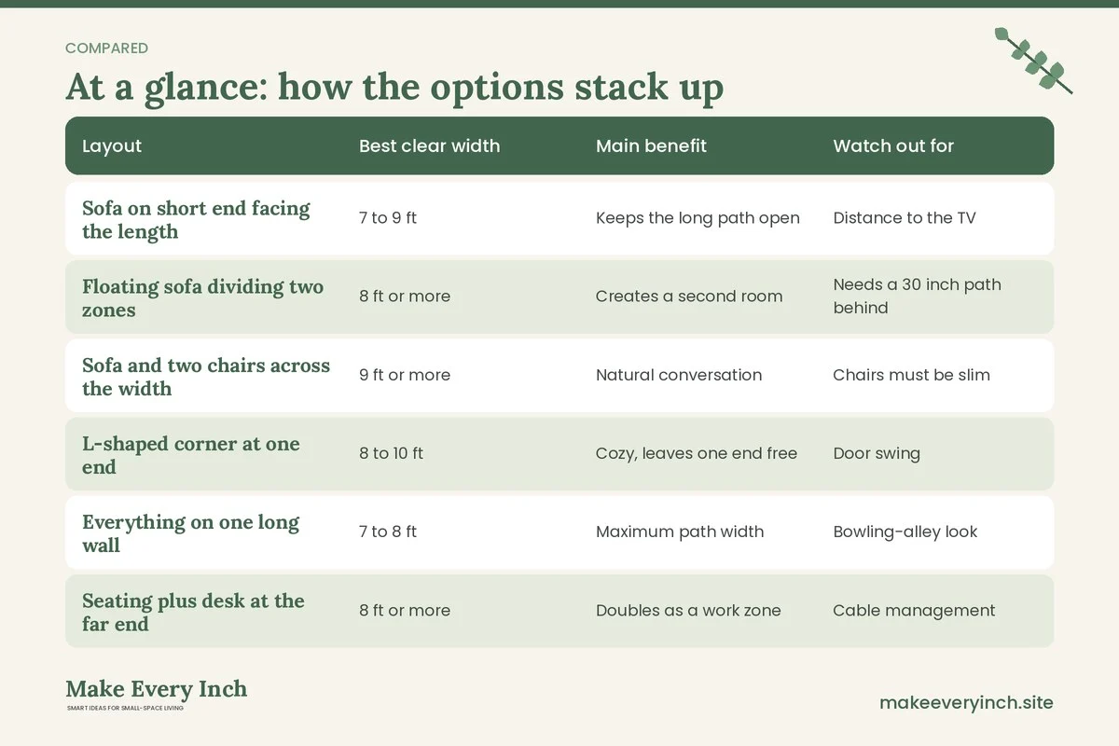Click 'Bowling-alley look' cell
Viewport: 1119px width, 746px height.
pos(905,532)
